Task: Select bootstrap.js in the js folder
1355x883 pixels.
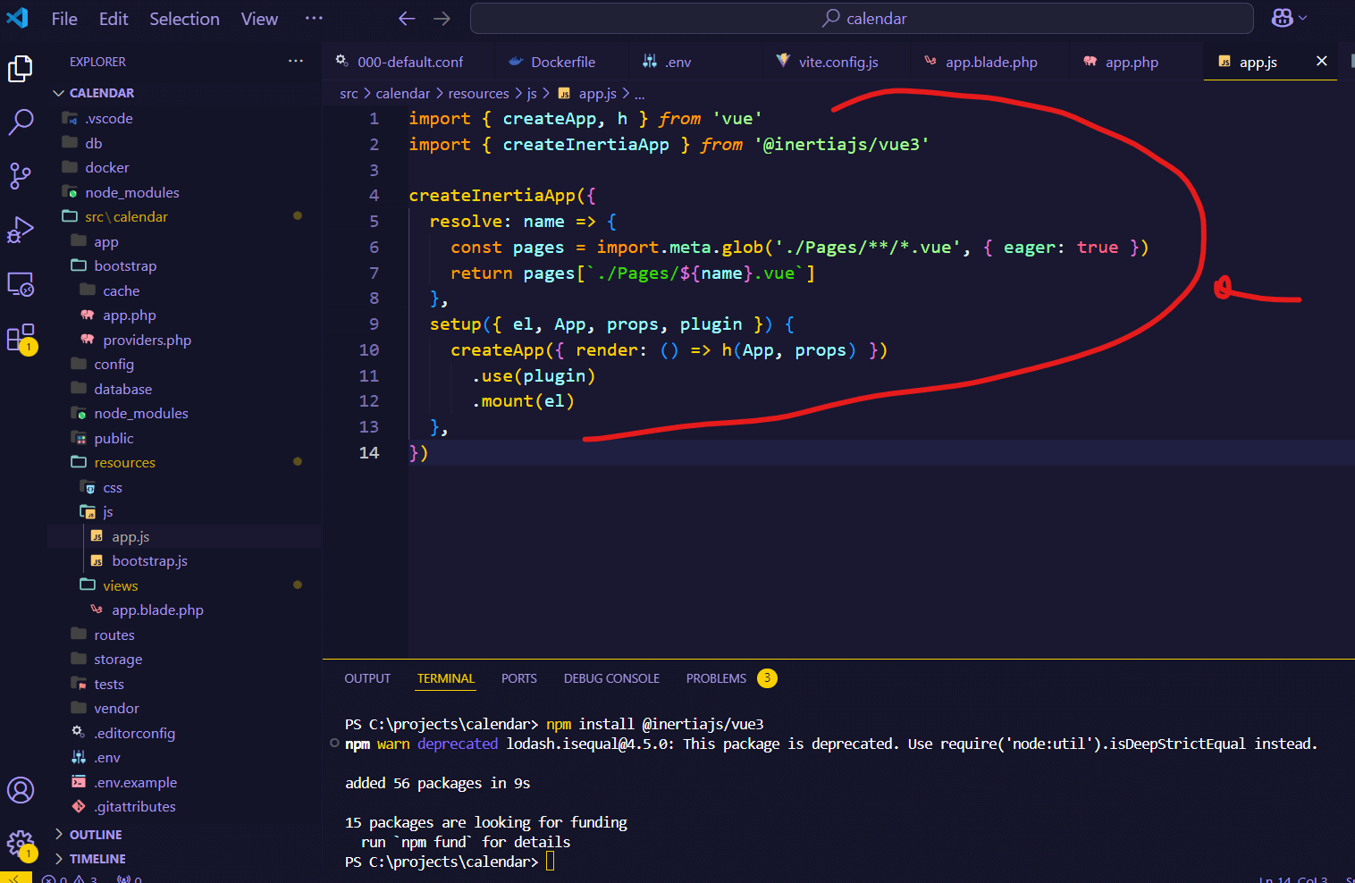Action: click(x=149, y=560)
